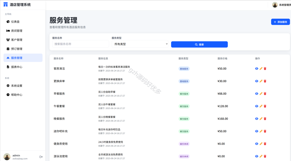Focus the 搜索服务名称 input field
Viewport: 291px width, 161px height.
(x=80, y=44)
